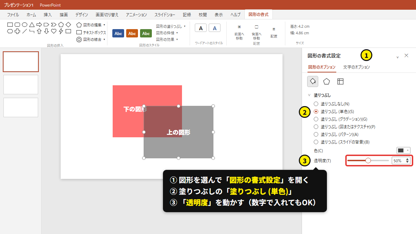Image resolution: width=416 pixels, height=234 pixels.
Task: Select 塗りつぶし (図またはテクスチャ)(P) option
Action: [344, 127]
